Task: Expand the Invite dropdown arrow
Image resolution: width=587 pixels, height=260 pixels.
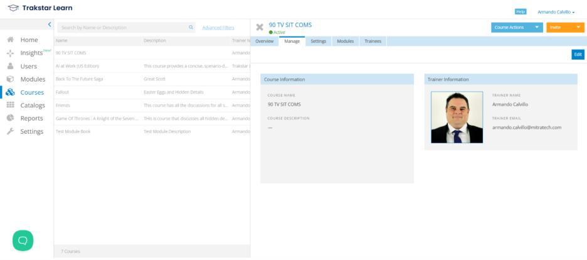Action: 578,28
